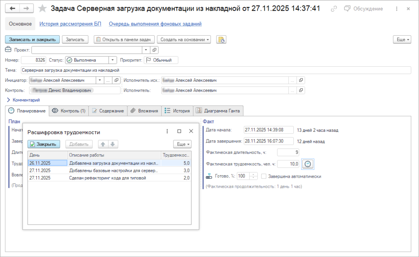Screen dimensions: 419x257
Task: Expand the Комментарий section
Action: pos(23,100)
